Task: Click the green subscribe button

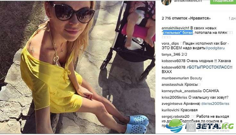Action: tap(223, 2)
